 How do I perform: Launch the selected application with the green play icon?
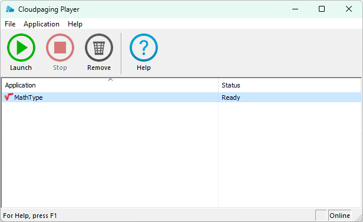pyautogui.click(x=21, y=48)
